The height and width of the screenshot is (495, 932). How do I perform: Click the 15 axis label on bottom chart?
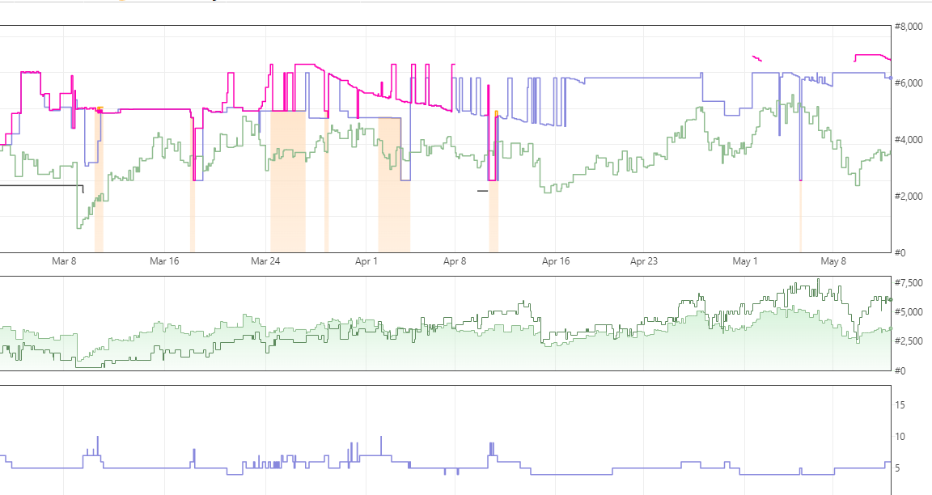click(x=900, y=404)
